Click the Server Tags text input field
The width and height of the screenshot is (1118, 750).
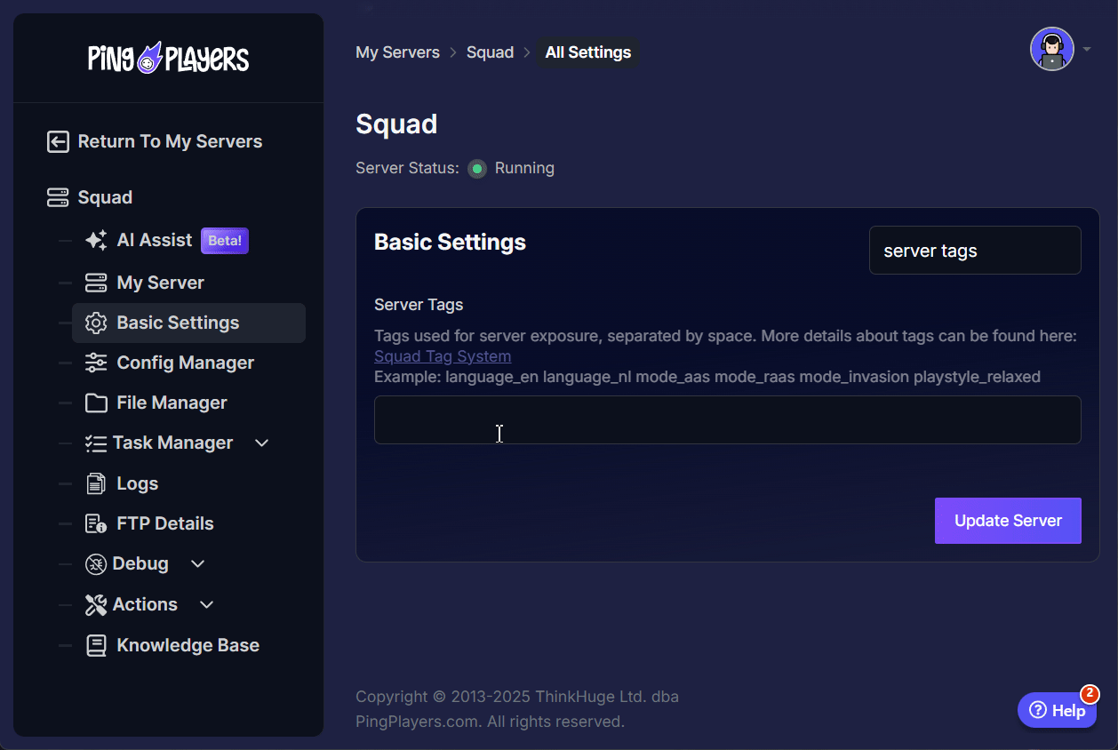coord(728,419)
